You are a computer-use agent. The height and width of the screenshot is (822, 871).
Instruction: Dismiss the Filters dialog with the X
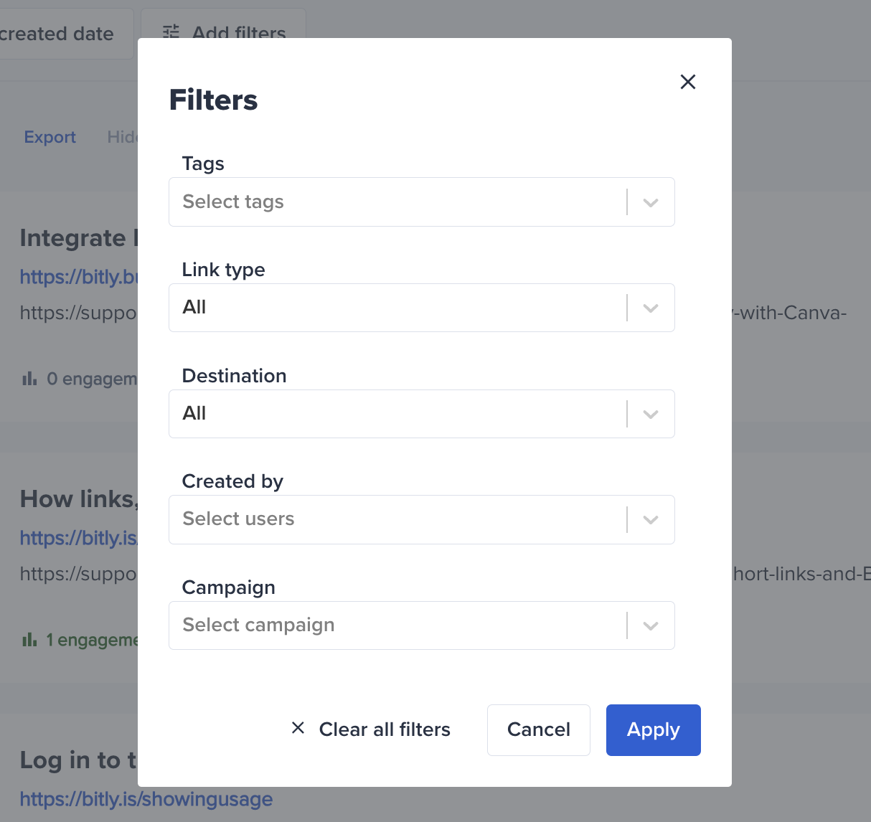pyautogui.click(x=687, y=82)
